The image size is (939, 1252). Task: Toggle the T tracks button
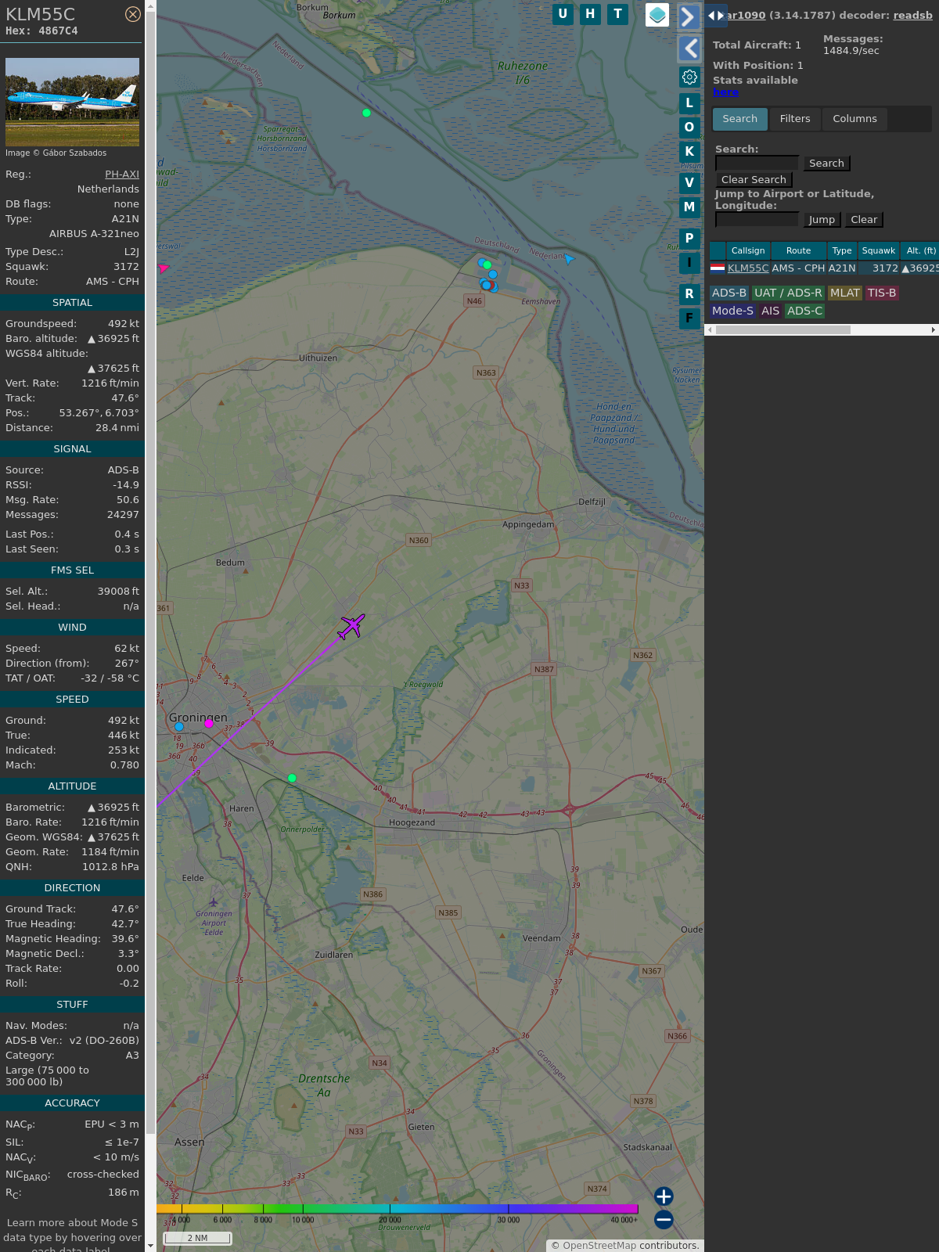tap(618, 14)
